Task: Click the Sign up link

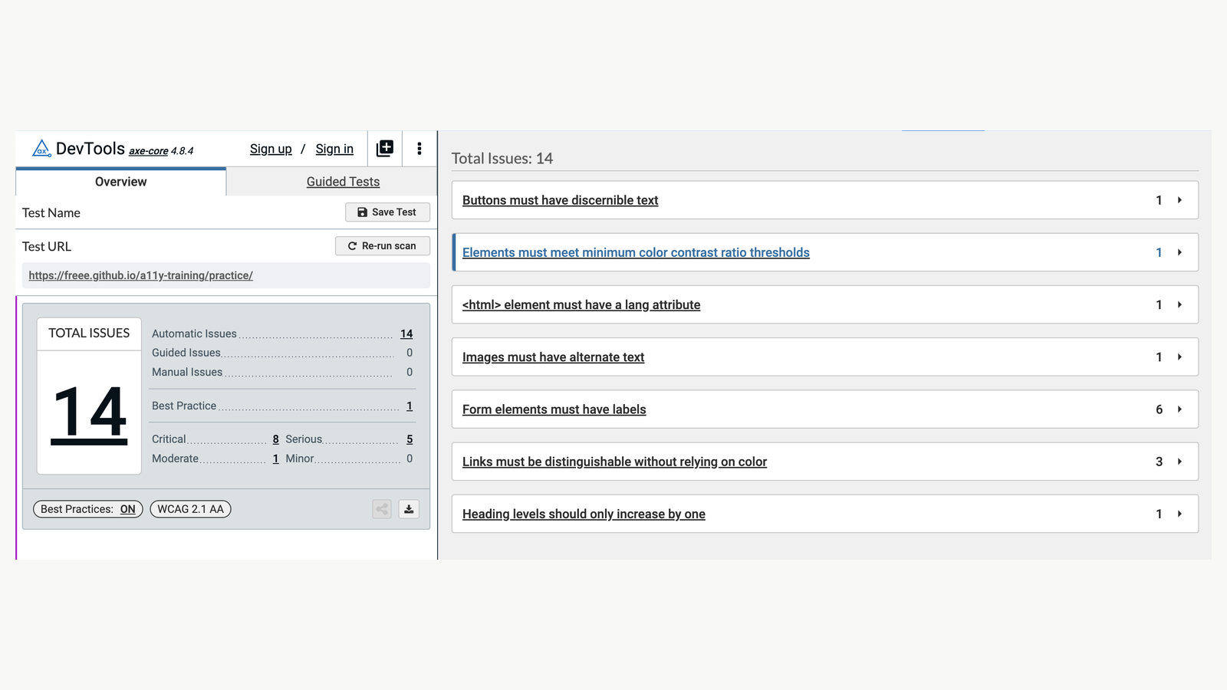Action: click(x=271, y=149)
